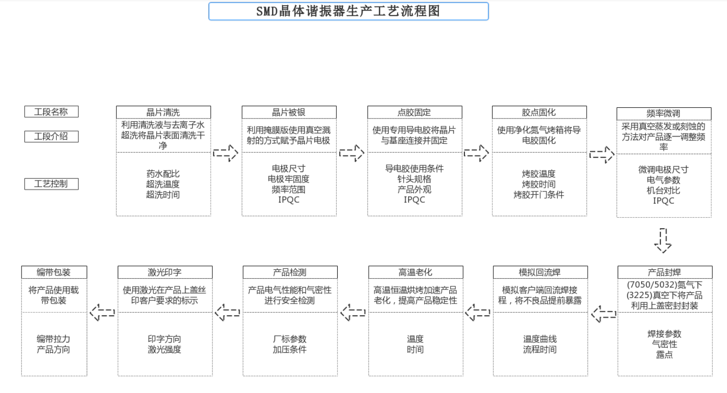
Task: Click the arrow between 晶片清洗 and 晶片被银
Action: [x=226, y=153]
